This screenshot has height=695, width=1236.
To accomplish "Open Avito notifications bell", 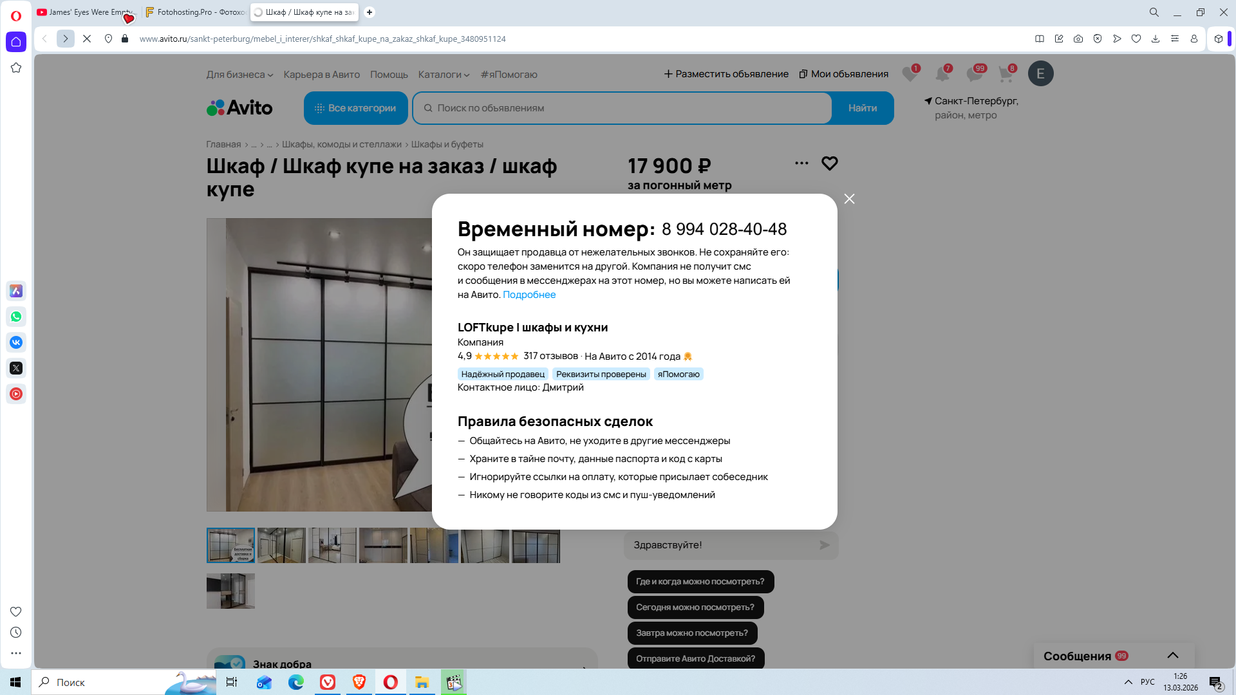I will 942,74.
